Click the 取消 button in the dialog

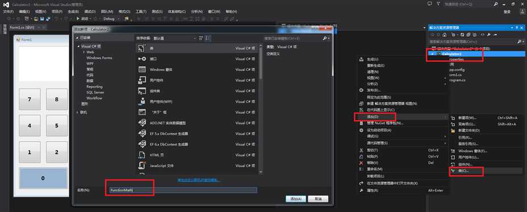point(318,199)
